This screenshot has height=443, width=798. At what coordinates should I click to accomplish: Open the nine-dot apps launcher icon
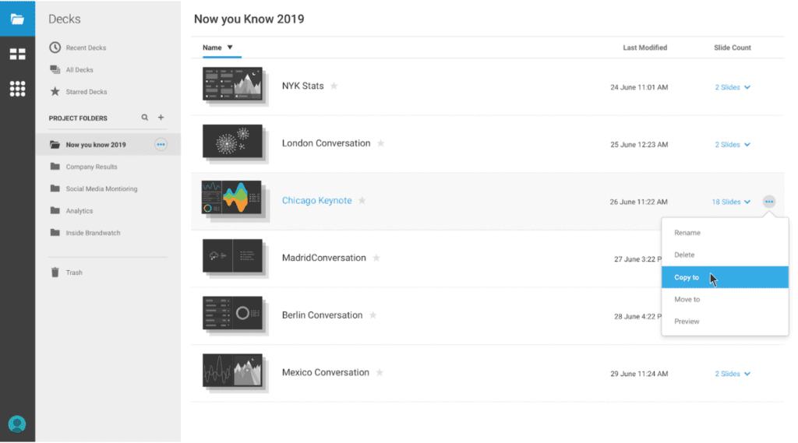tap(17, 89)
